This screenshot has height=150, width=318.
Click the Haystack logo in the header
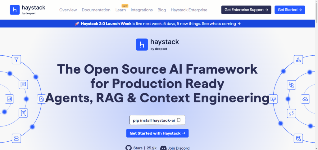(28, 10)
